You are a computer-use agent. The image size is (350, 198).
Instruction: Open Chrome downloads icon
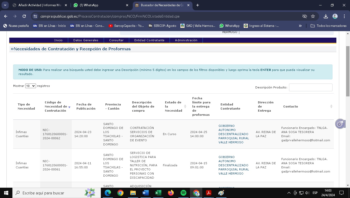[x=326, y=16]
